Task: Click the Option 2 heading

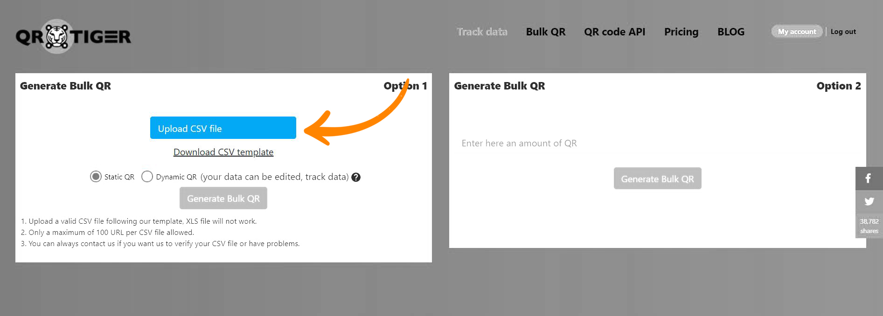Action: point(839,86)
